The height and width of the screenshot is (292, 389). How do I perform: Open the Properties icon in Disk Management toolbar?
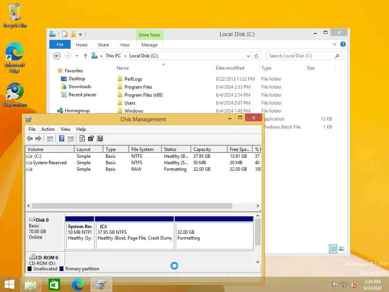[91, 138]
